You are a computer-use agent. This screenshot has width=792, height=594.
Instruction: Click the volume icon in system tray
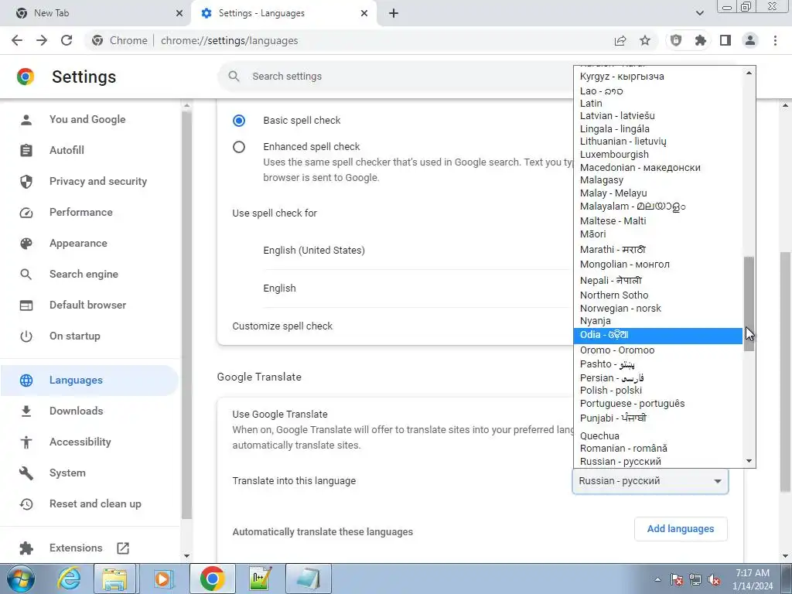point(714,579)
